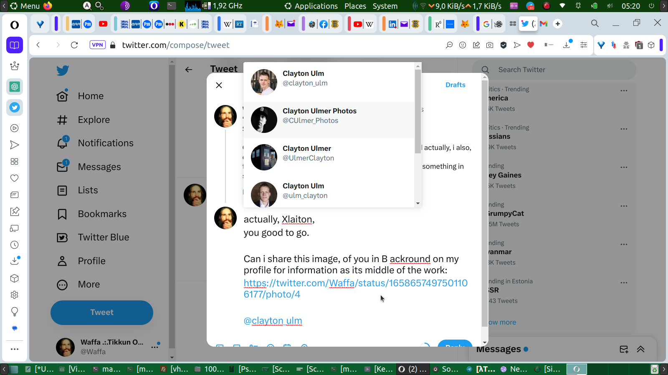
Task: Add page to bookmarks heart in address bar
Action: pos(531,45)
